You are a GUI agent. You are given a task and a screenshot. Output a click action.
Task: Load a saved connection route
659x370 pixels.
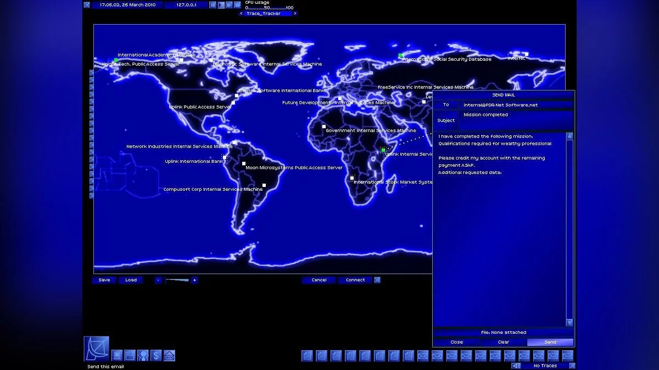[131, 280]
